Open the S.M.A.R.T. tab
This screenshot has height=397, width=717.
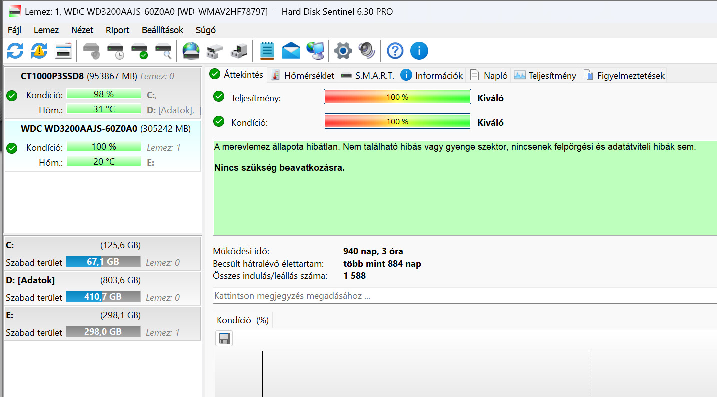(368, 76)
